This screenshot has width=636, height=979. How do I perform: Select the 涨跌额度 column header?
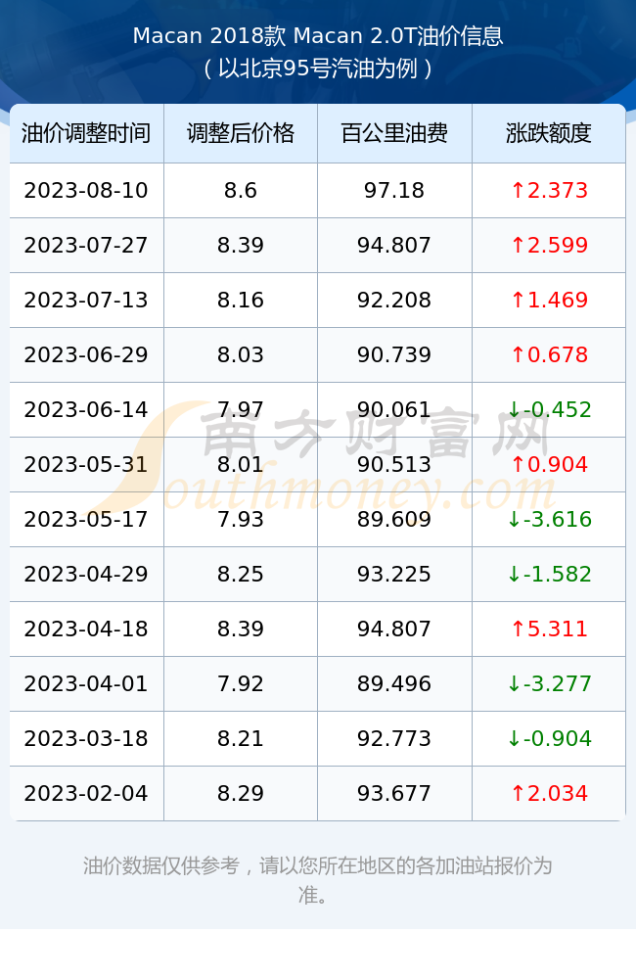[x=549, y=133]
